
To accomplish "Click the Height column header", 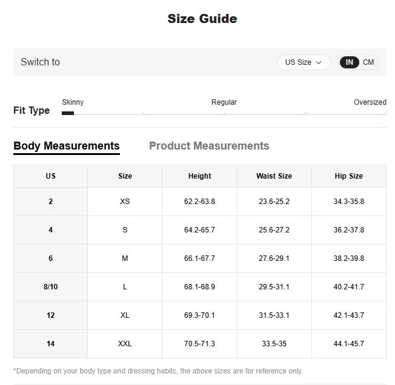I will tap(199, 176).
